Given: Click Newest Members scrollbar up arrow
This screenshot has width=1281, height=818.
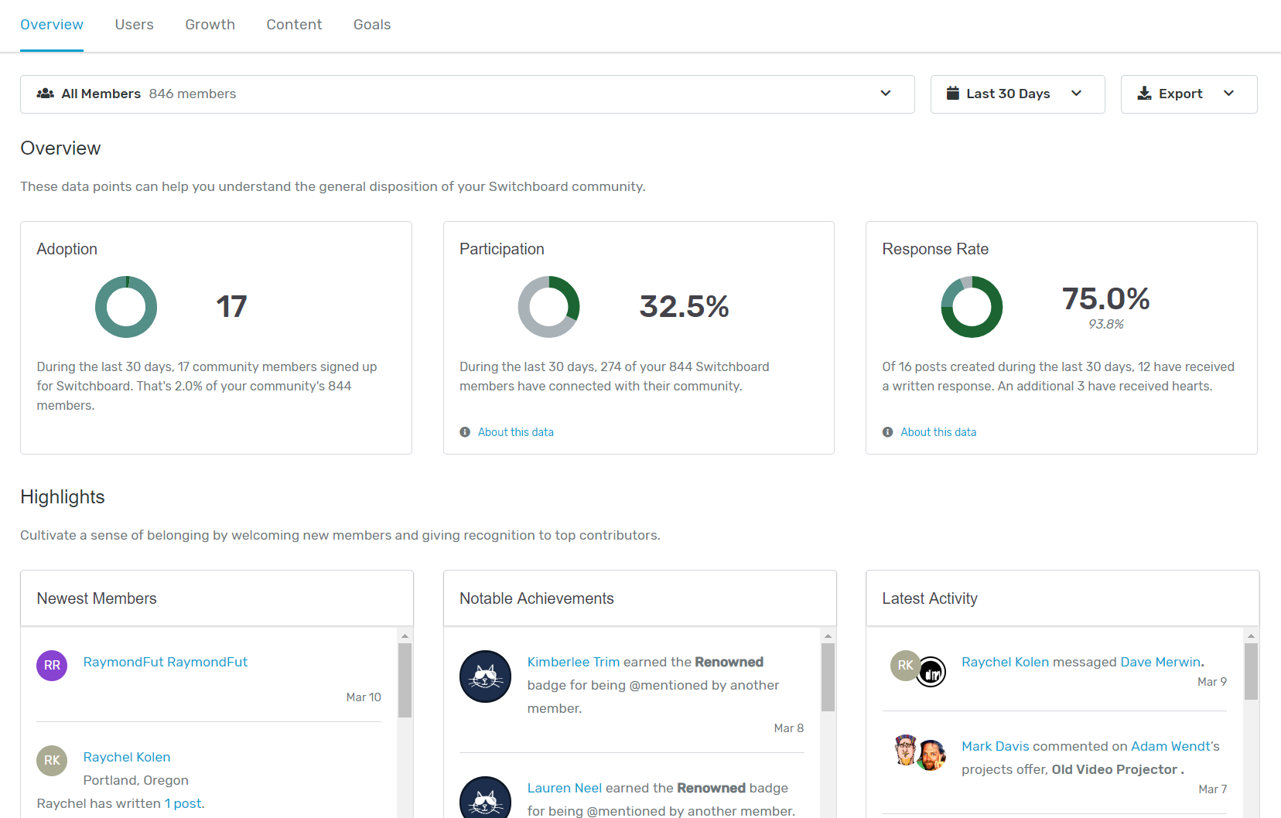Looking at the screenshot, I should point(405,636).
